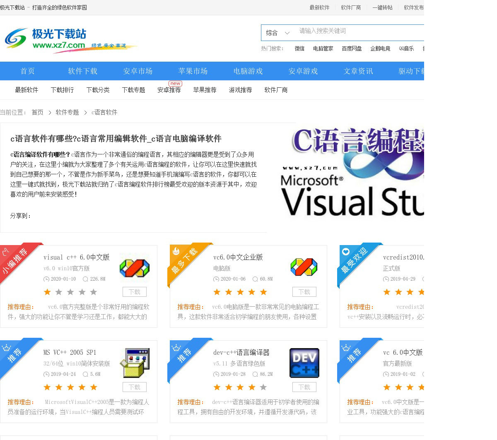Open the vcredist2010 title link
497x440 pixels.
click(x=403, y=257)
